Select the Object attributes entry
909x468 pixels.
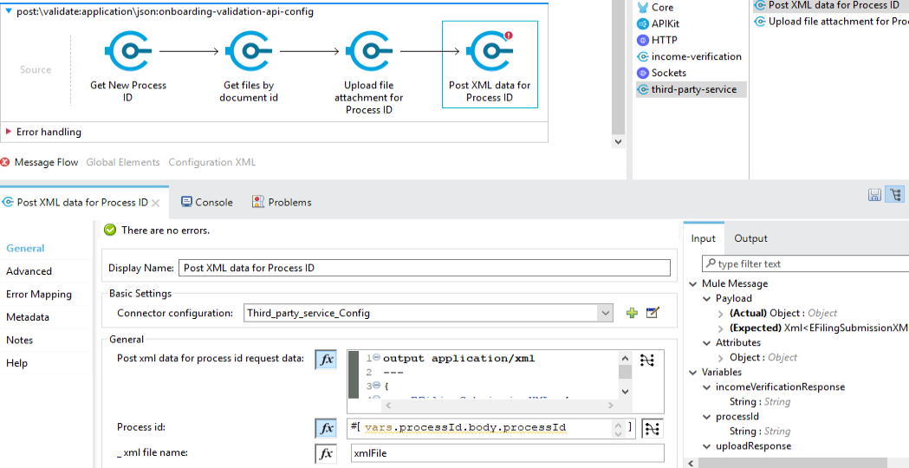[x=763, y=358]
